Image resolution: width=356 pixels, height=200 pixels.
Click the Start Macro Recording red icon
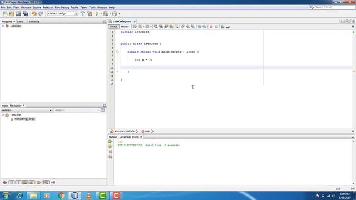pos(211,27)
